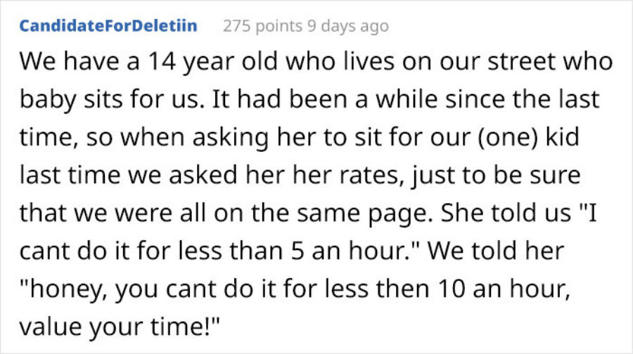Click the quote 'less than 5 an hour'

click(x=297, y=251)
